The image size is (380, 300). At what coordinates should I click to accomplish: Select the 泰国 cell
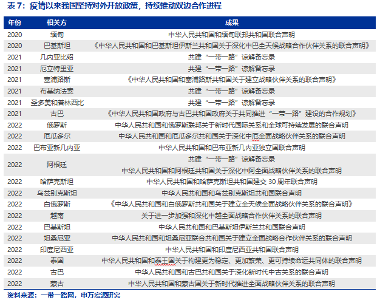click(x=57, y=261)
